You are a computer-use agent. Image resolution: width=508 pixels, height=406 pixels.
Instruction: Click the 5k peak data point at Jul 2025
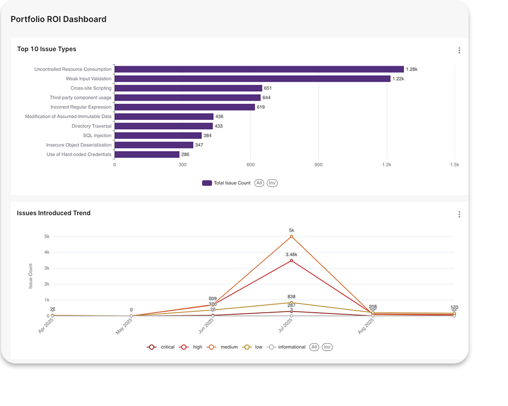291,237
